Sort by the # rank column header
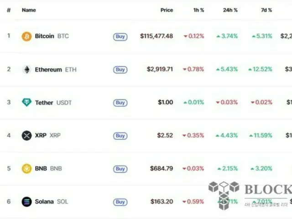The width and height of the screenshot is (292, 219). click(x=9, y=10)
